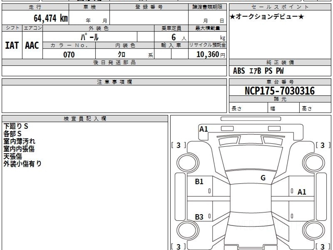Select the 注意事項欄 section header

[114, 82]
